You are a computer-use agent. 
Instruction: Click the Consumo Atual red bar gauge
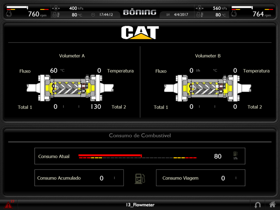point(137,157)
